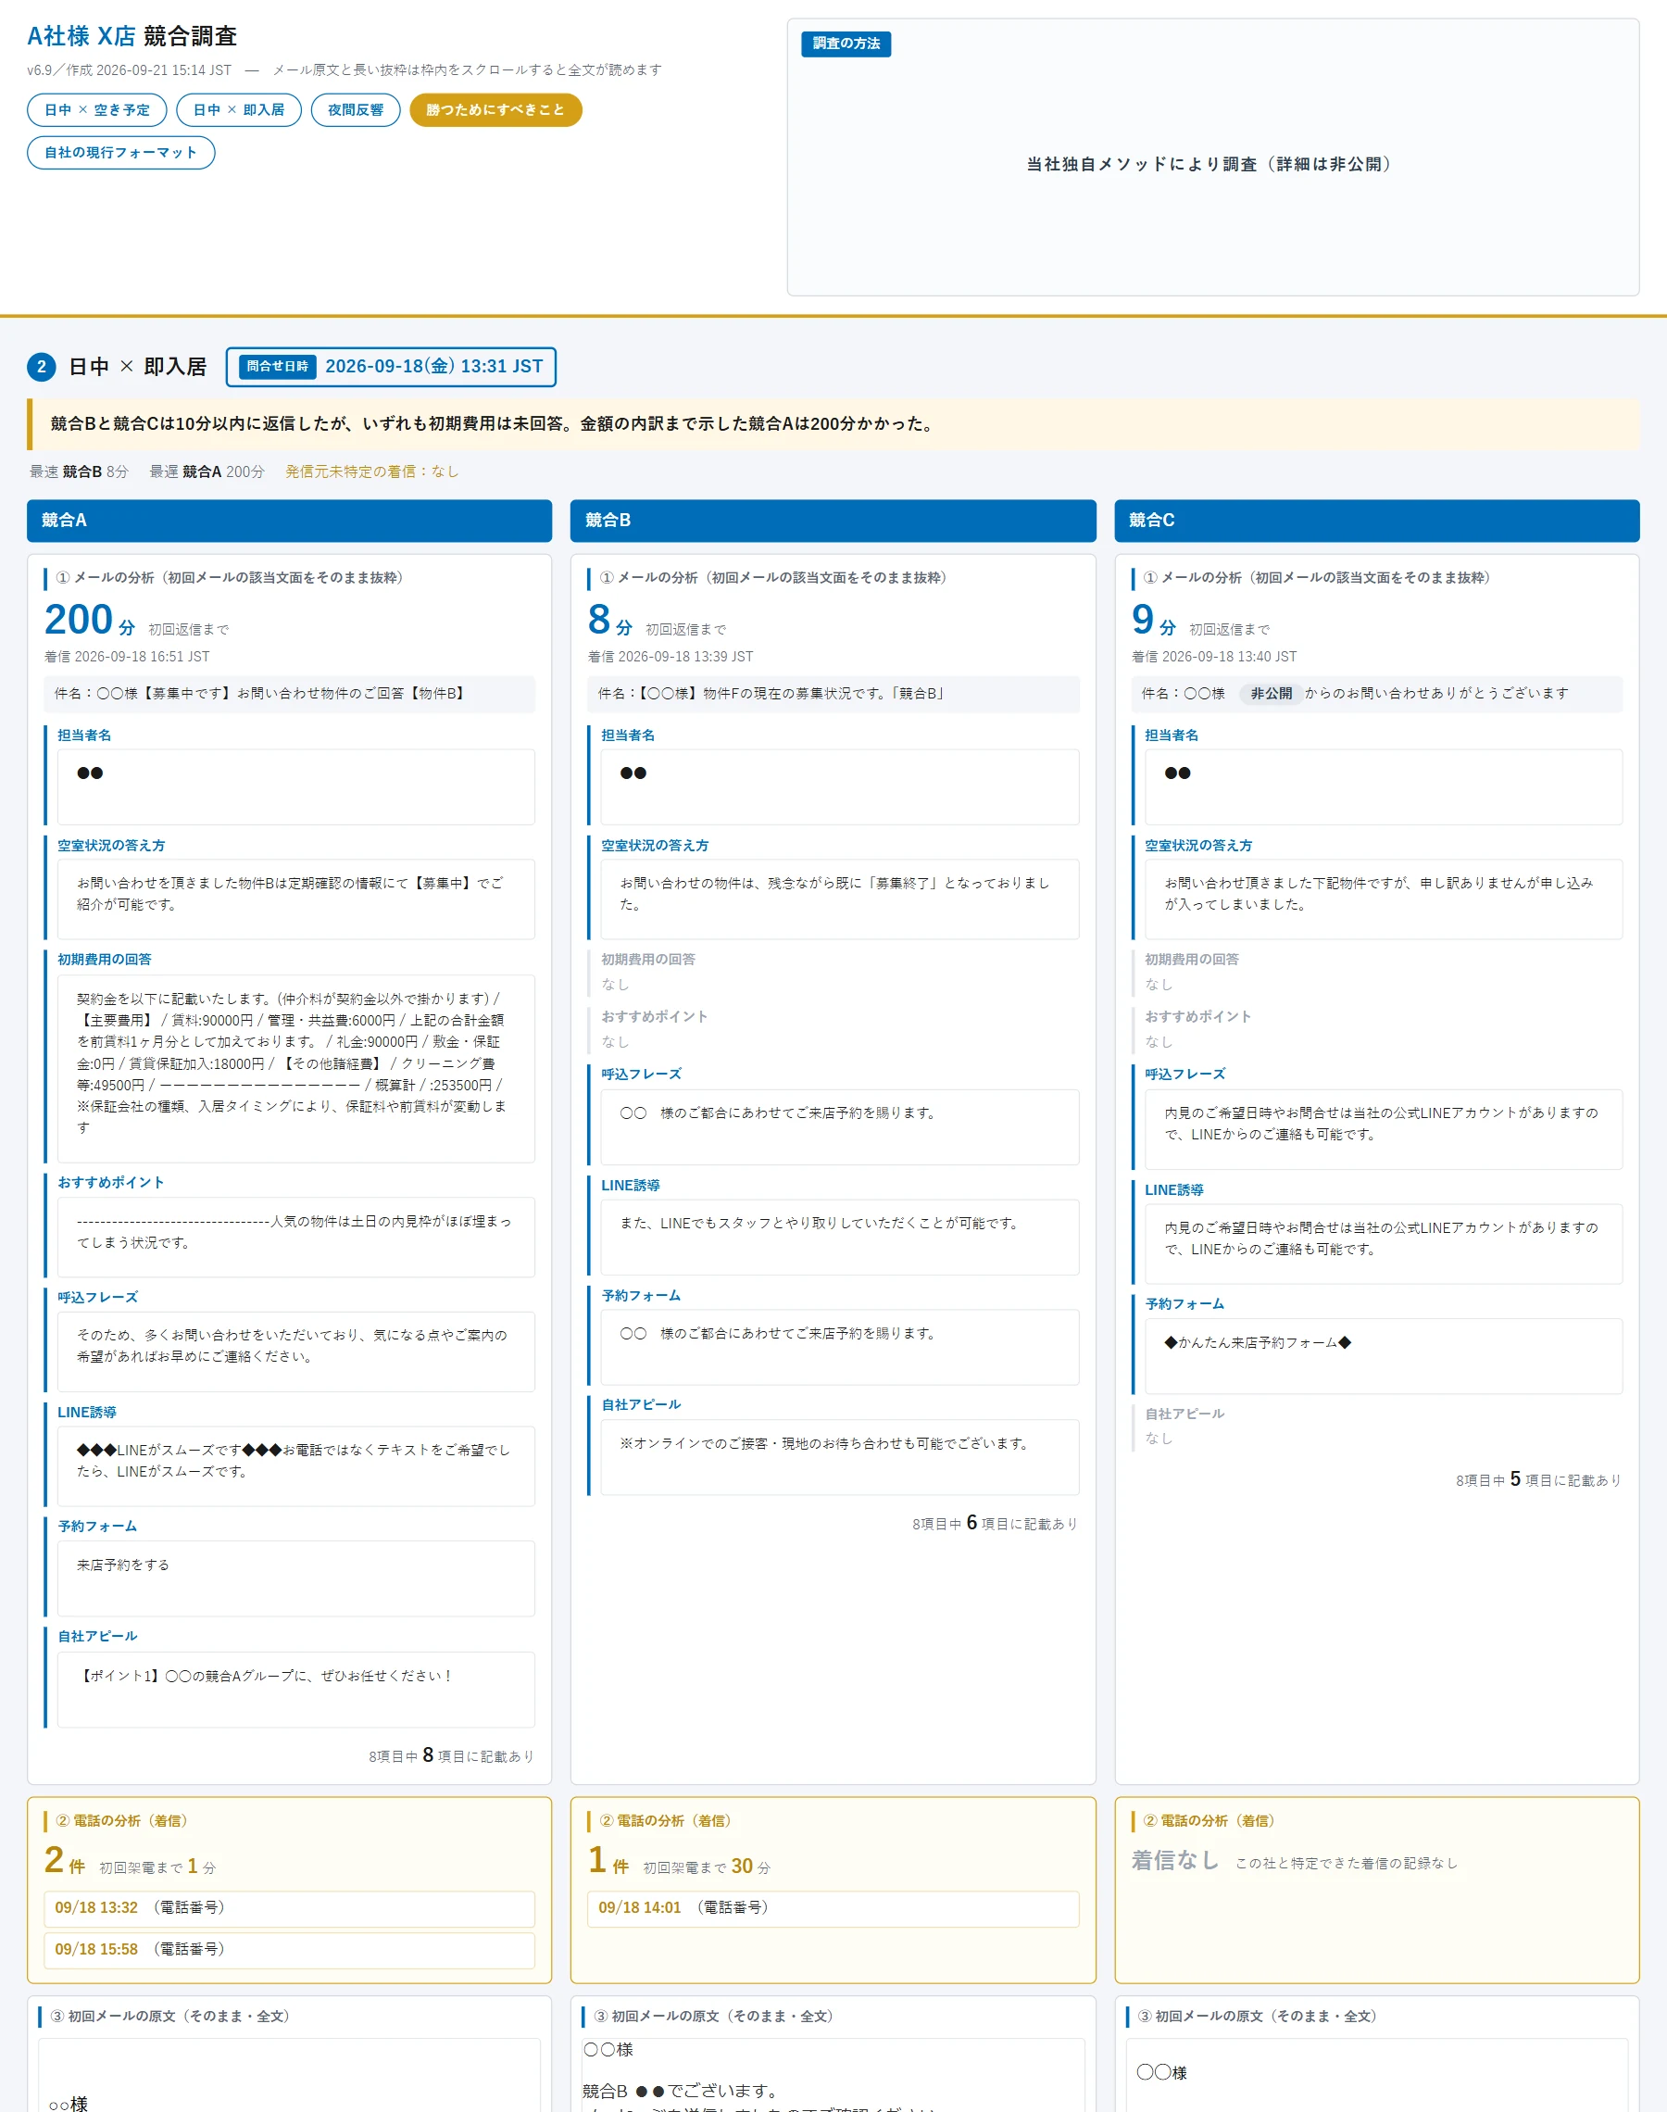Open the 日中 × 空き予定 section pill
The height and width of the screenshot is (2112, 1667).
tap(96, 110)
